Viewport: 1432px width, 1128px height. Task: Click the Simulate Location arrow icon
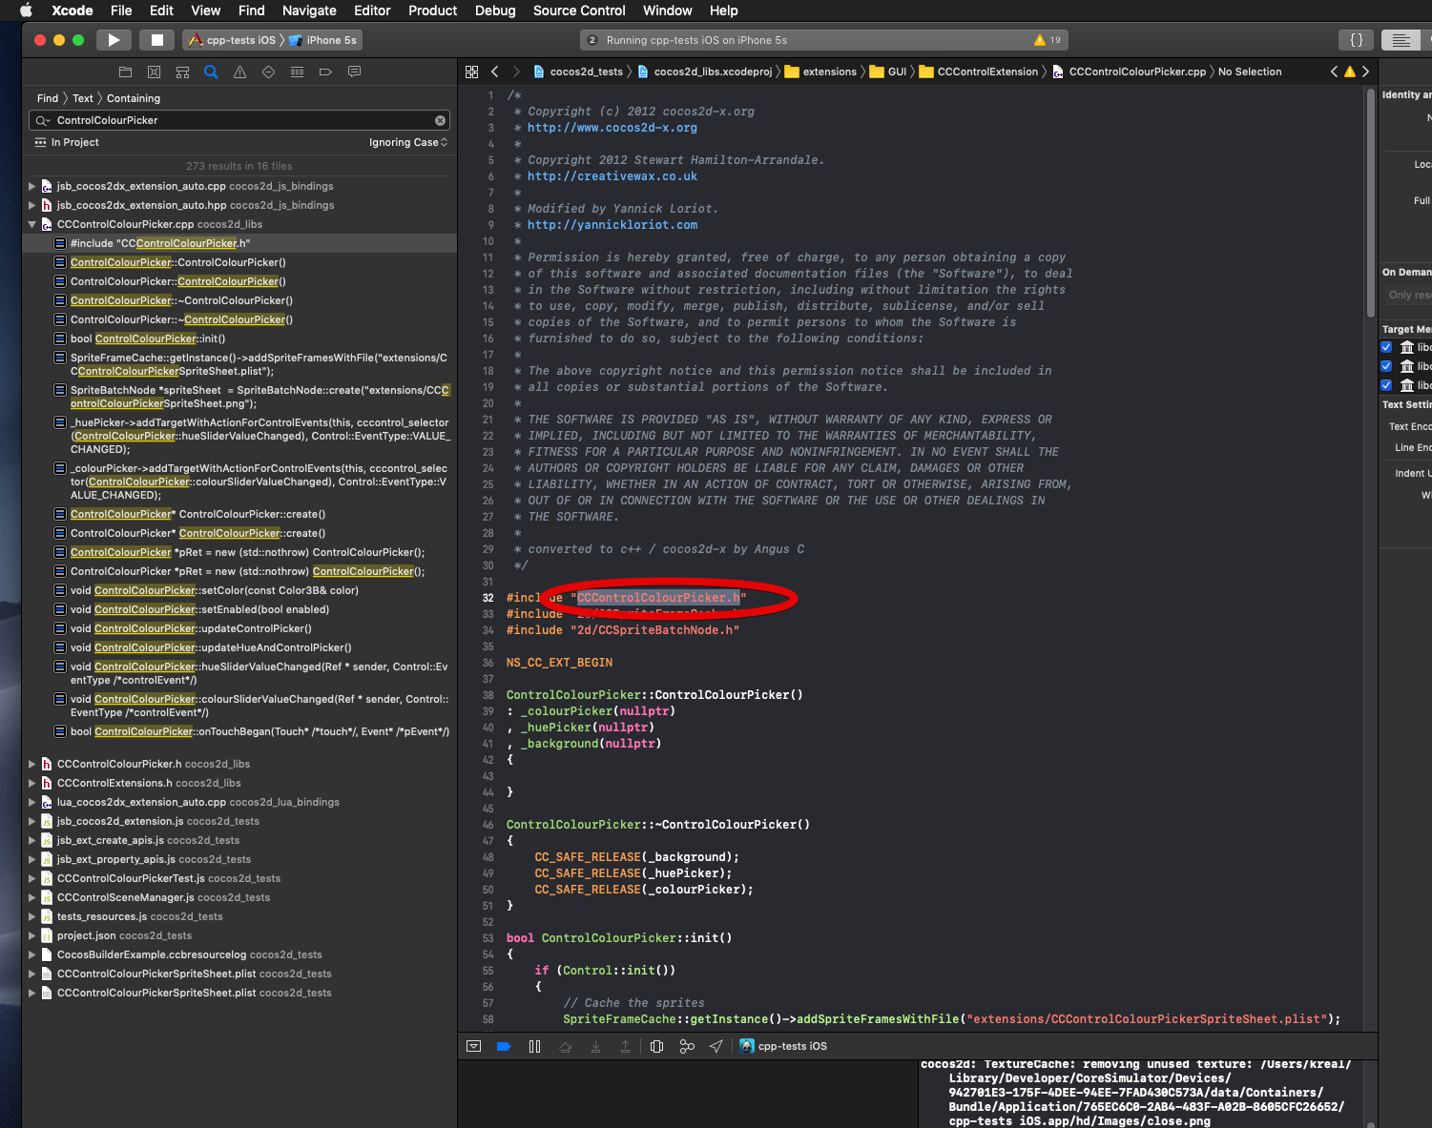[x=716, y=1046]
